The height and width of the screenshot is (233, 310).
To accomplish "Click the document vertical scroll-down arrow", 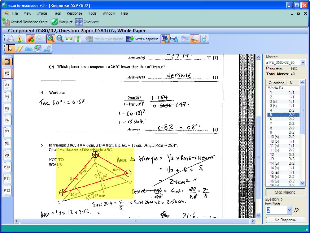I will pos(259,215).
